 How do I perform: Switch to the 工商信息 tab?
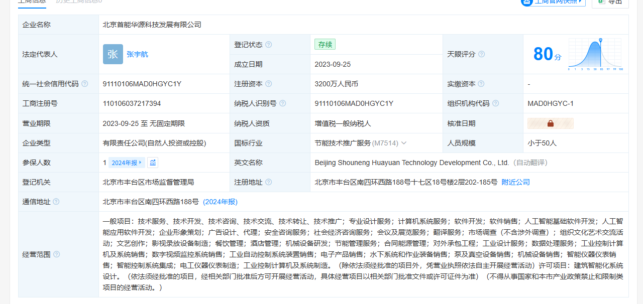(x=32, y=2)
